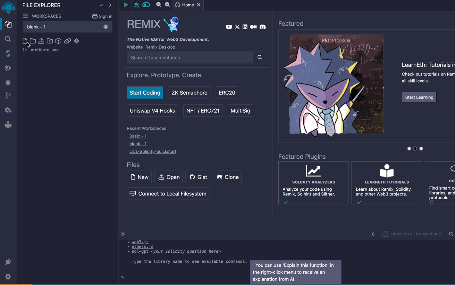Click the create new file icon
Image resolution: width=455 pixels, height=285 pixels.
[x=25, y=41]
